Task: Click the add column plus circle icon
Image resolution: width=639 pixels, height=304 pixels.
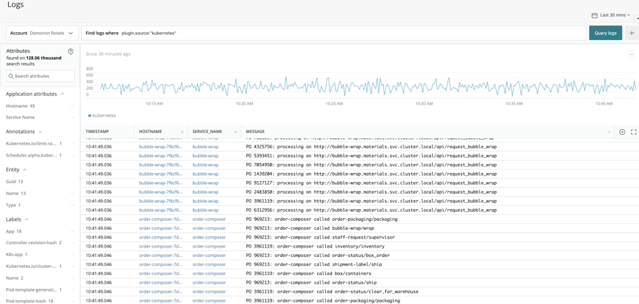Action: pos(622,132)
